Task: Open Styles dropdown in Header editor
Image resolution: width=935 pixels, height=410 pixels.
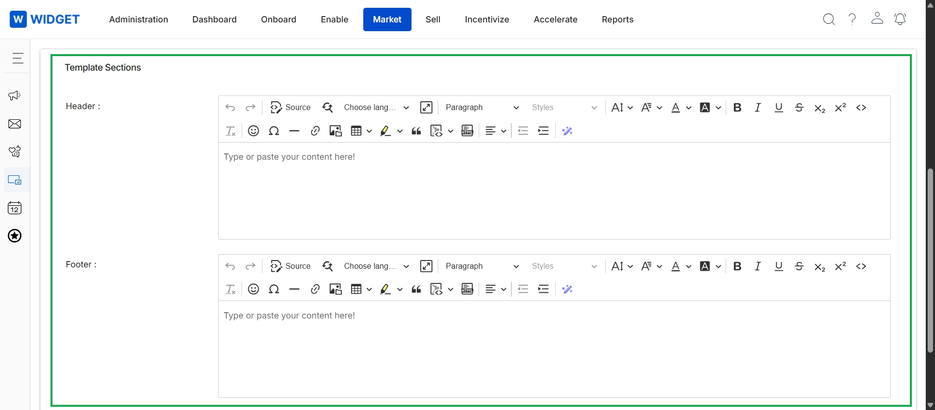Action: [564, 108]
